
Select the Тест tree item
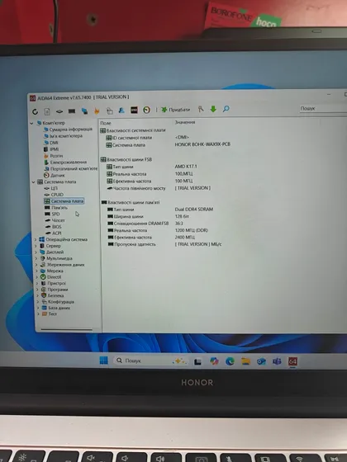(50, 313)
